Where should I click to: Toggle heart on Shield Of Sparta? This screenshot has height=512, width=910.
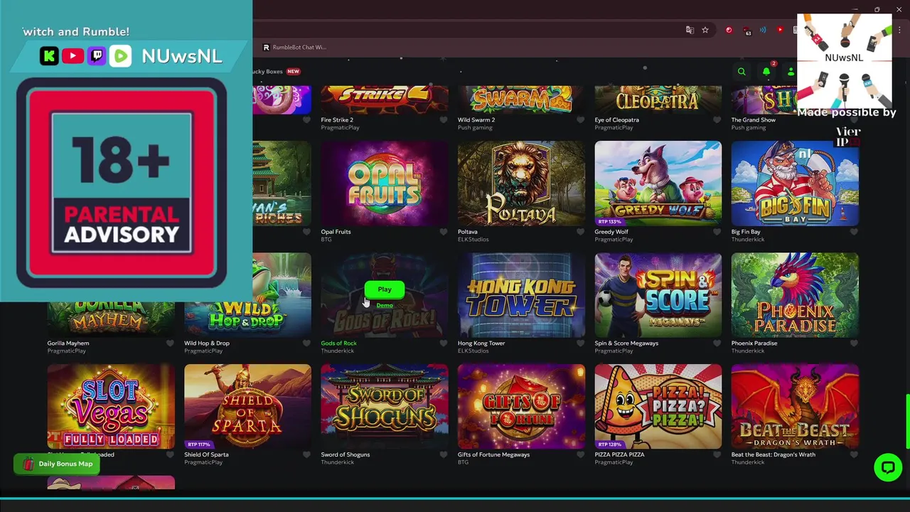coord(306,455)
